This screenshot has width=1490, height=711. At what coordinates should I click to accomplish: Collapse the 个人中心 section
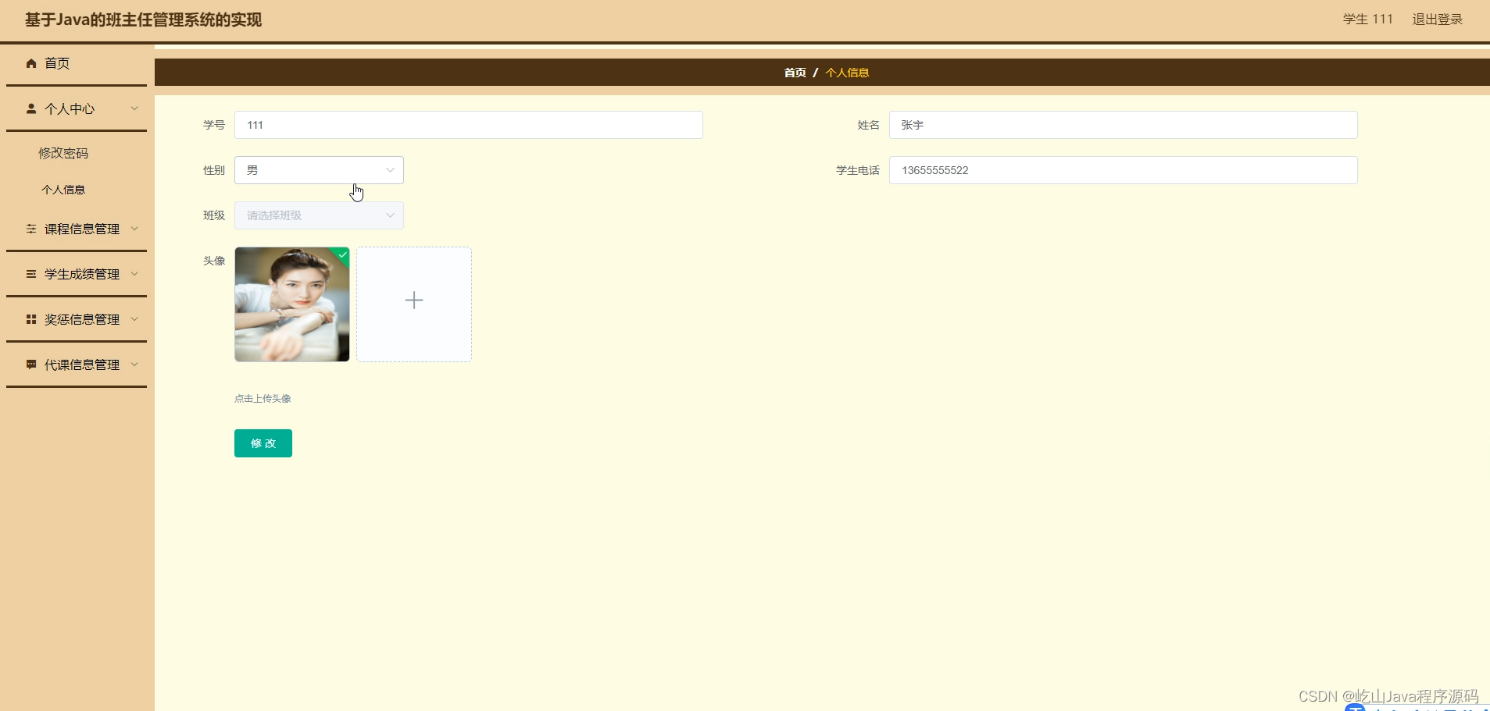[134, 108]
